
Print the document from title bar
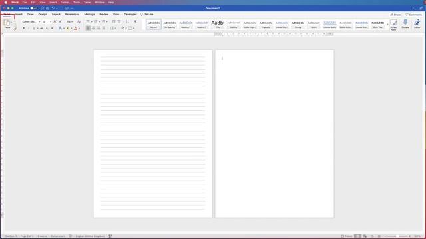click(x=67, y=8)
